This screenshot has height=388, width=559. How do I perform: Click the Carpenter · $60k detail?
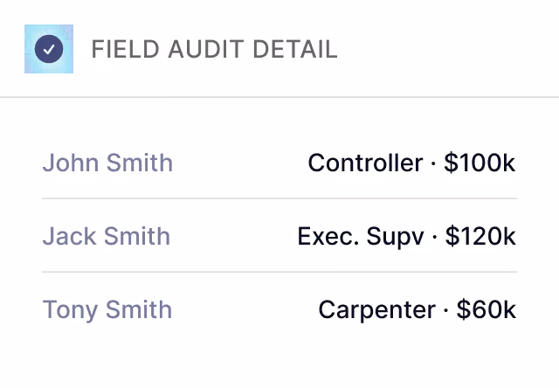(417, 309)
